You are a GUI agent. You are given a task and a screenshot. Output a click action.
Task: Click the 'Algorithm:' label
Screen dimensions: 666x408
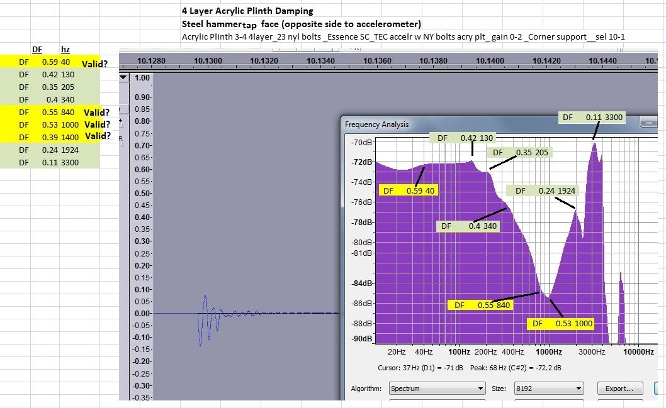click(366, 389)
